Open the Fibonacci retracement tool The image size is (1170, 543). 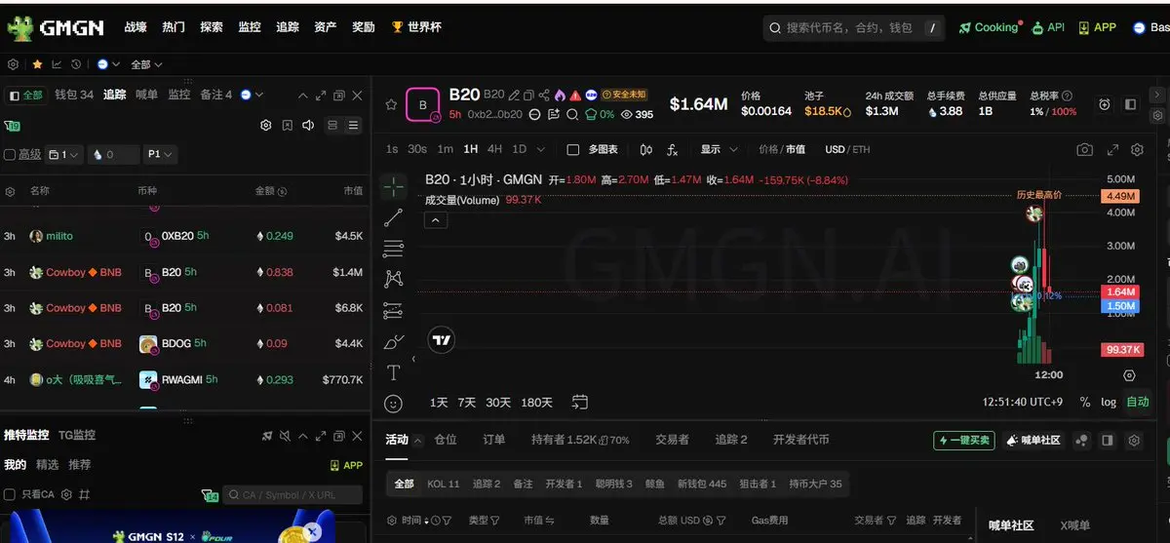[394, 249]
